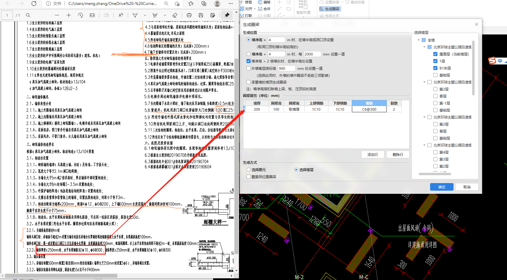The width and height of the screenshot is (507, 280).
Task: Select the 箍筋 cell C6@300
Action: click(369, 109)
